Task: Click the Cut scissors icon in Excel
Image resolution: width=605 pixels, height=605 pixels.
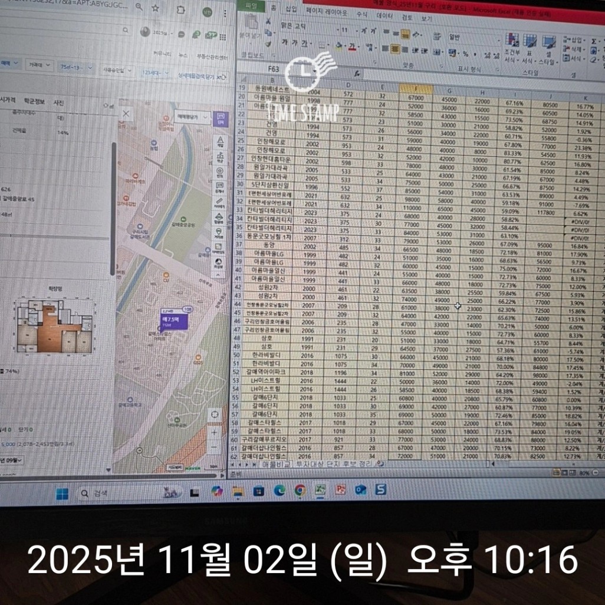Action: tap(268, 21)
